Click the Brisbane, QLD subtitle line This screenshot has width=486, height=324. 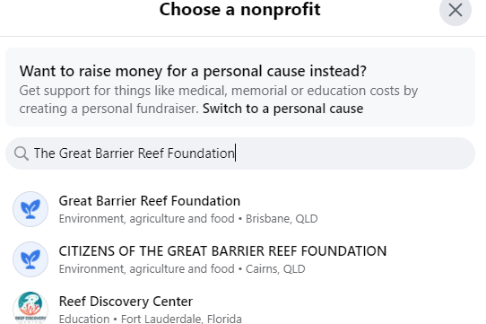coord(188,219)
